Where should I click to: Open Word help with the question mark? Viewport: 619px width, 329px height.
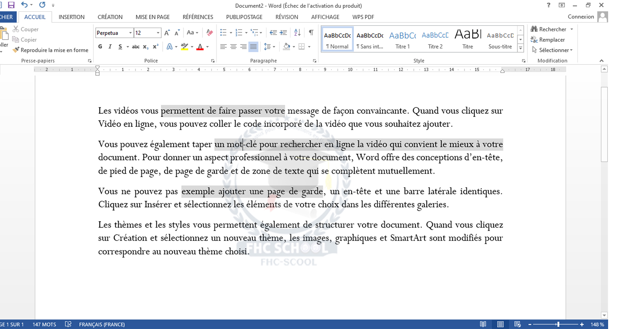(x=549, y=5)
